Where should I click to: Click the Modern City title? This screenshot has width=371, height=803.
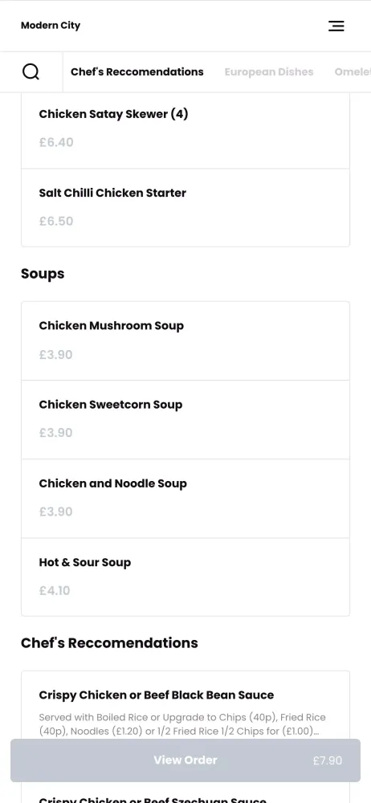pos(51,26)
